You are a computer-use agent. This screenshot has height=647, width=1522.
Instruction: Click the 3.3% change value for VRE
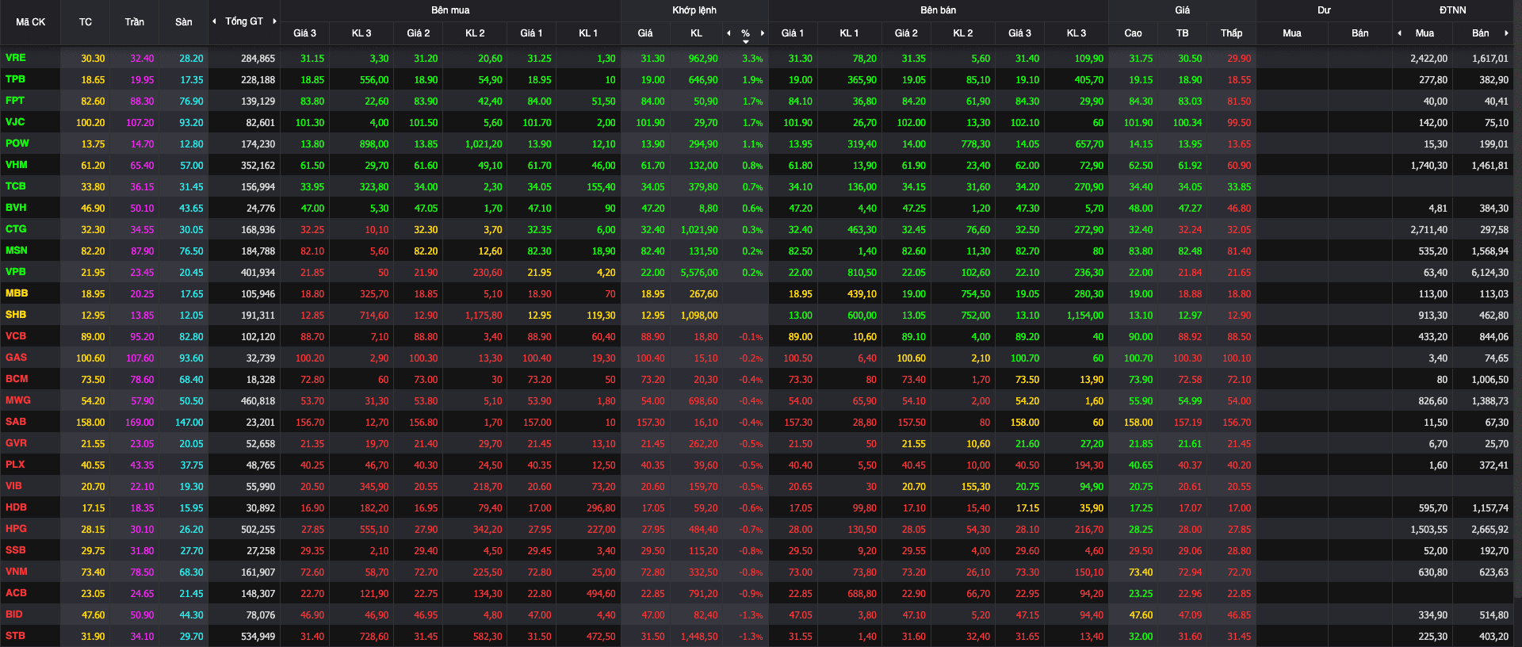[x=752, y=59]
